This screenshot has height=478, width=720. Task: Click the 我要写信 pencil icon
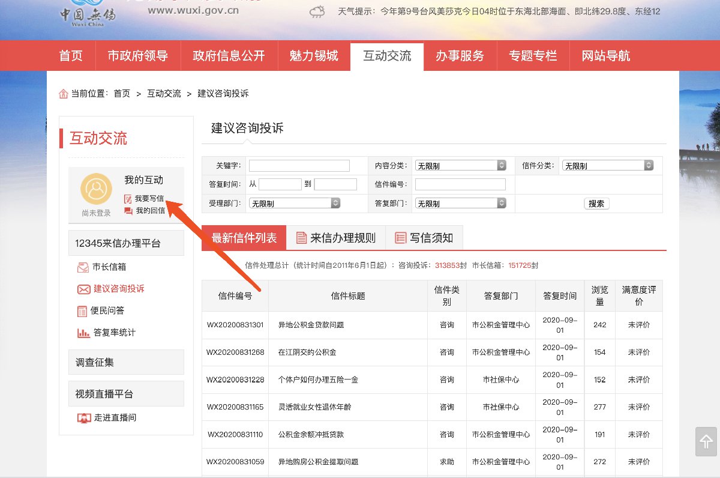point(128,199)
